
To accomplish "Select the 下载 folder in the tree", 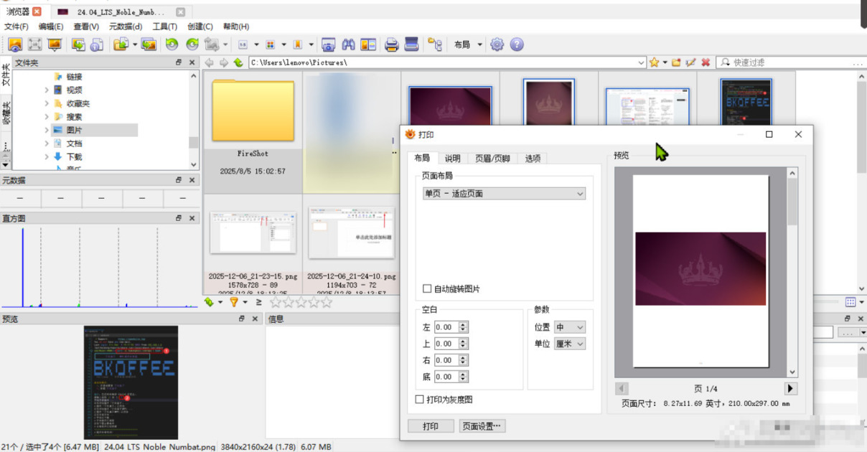I will (x=75, y=156).
